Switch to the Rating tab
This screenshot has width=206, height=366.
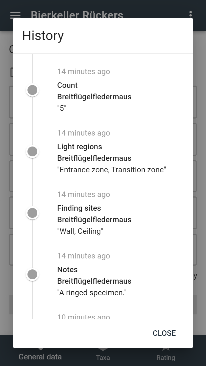click(166, 354)
